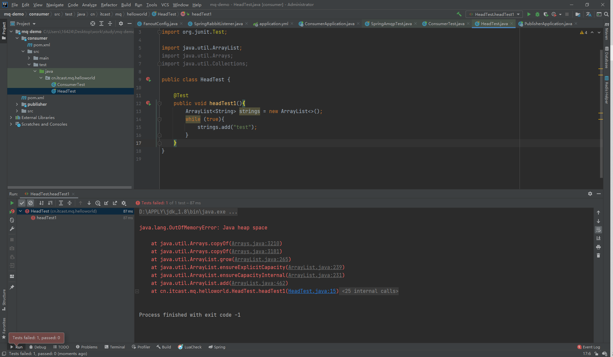Screen dimensions: 613x357
Task: Start debugging with the bug icon in top toolbar
Action: tap(537, 14)
